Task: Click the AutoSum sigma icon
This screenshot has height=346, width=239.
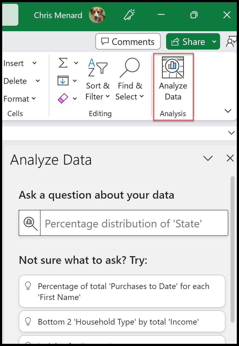Action: tap(63, 62)
